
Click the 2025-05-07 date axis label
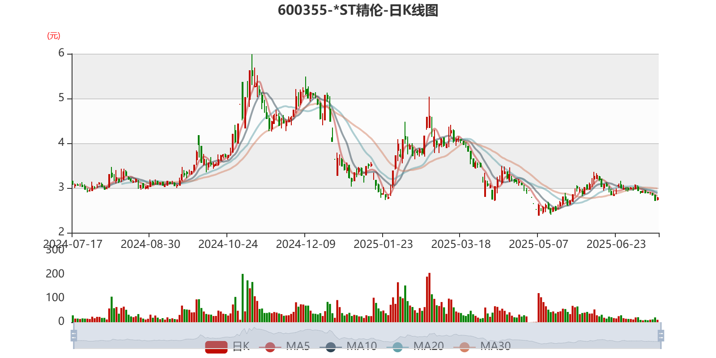tap(539, 244)
